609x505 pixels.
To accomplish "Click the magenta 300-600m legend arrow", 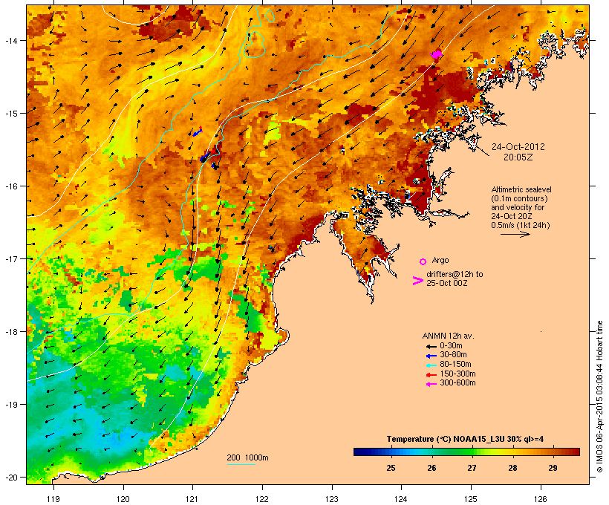I will tap(431, 384).
